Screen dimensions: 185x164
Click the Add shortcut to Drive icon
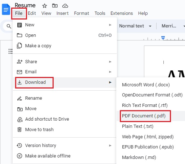click(20, 120)
